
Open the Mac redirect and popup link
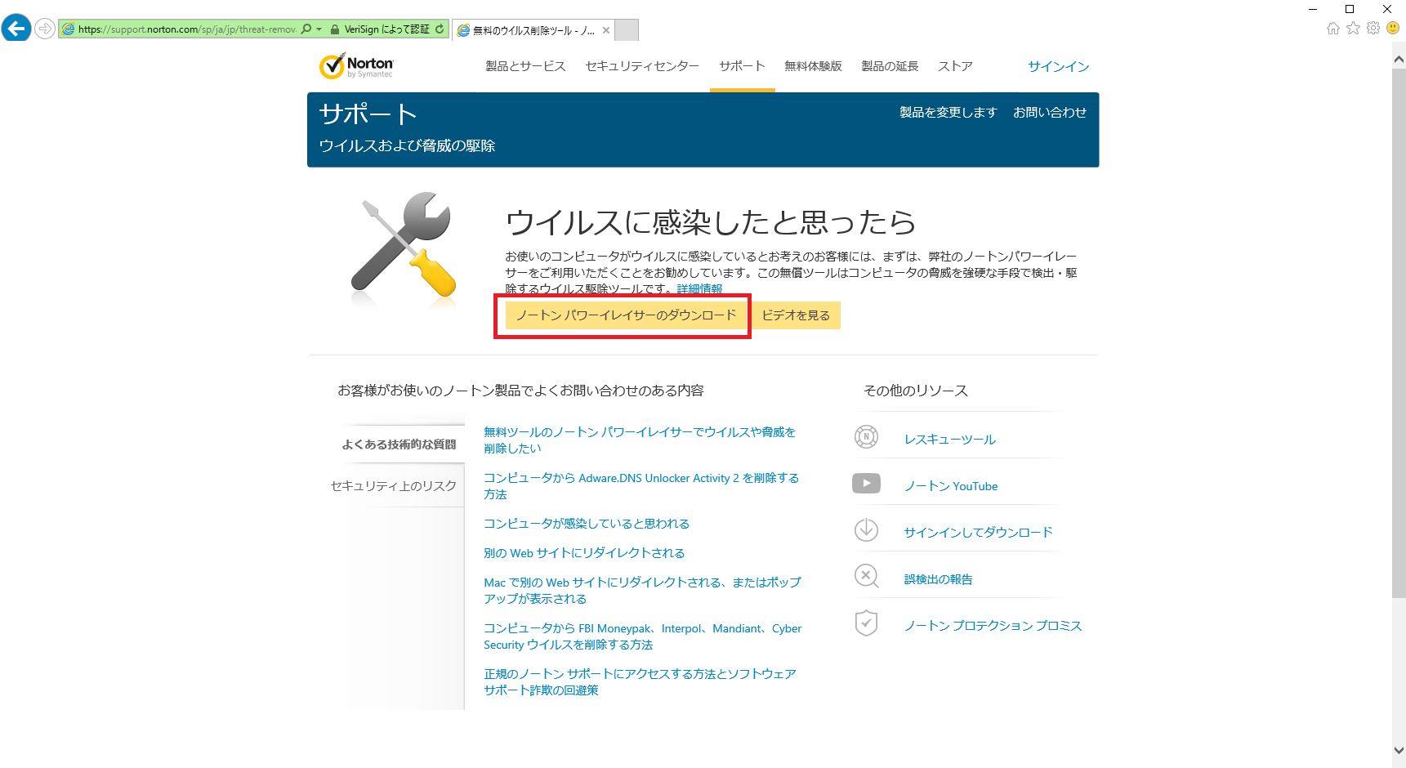tap(642, 591)
